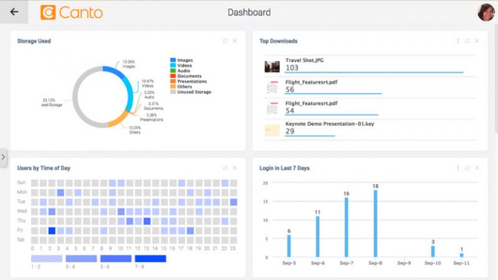The width and height of the screenshot is (498, 280).
Task: Open Login in Last 7 Days options menu
Action: [x=458, y=168]
